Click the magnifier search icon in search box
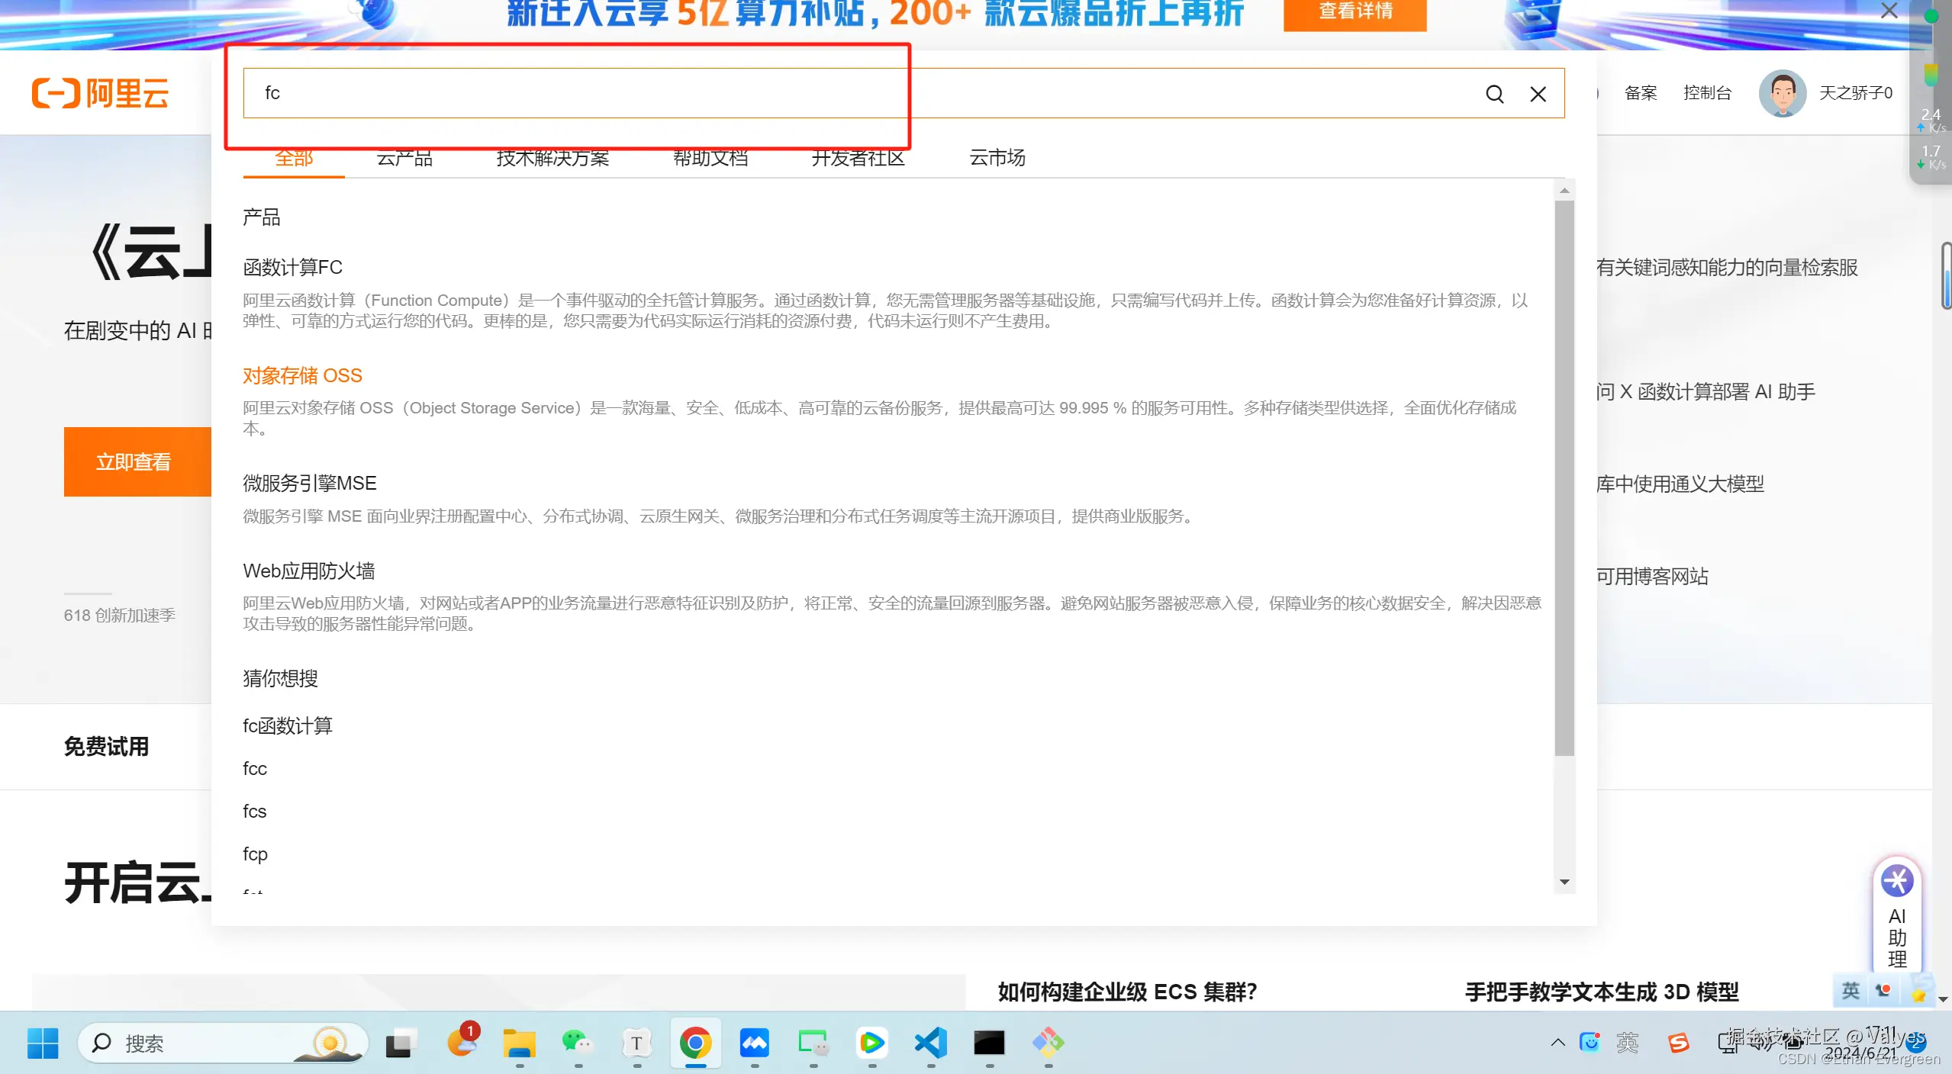Screen dimensions: 1952x1074 point(1494,94)
